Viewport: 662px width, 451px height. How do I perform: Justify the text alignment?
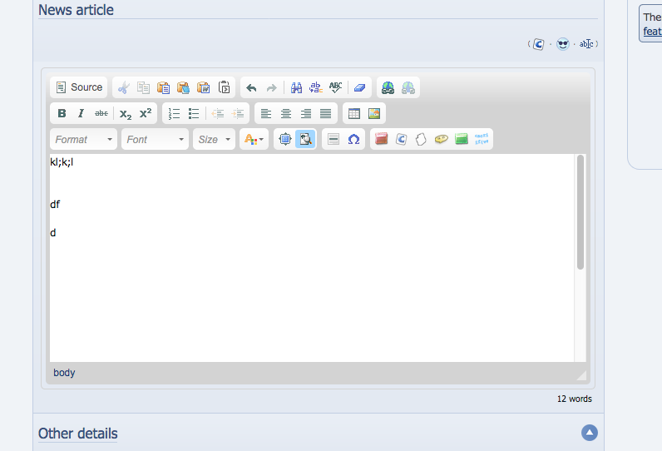point(325,113)
